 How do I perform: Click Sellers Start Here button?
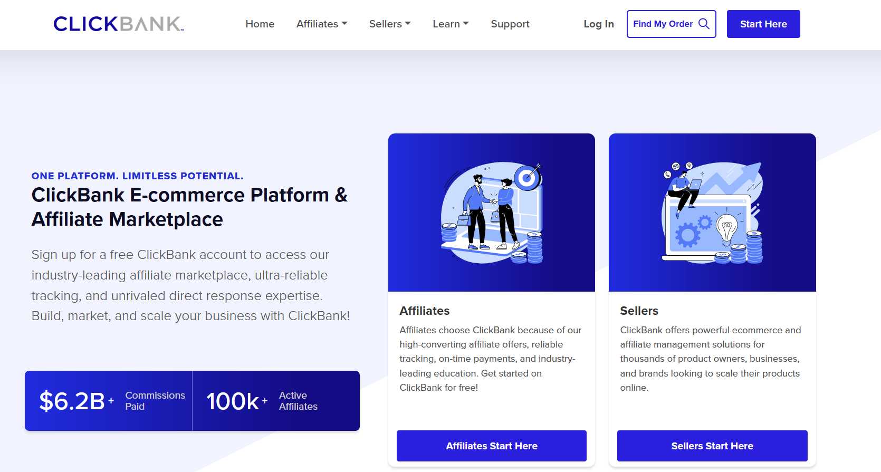click(x=712, y=446)
